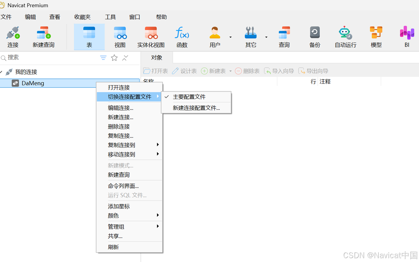Open the BI toolbar icon
419x262 pixels.
(407, 37)
